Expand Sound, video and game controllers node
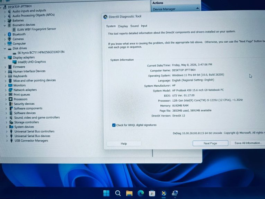265x199 pixels. 7,118
